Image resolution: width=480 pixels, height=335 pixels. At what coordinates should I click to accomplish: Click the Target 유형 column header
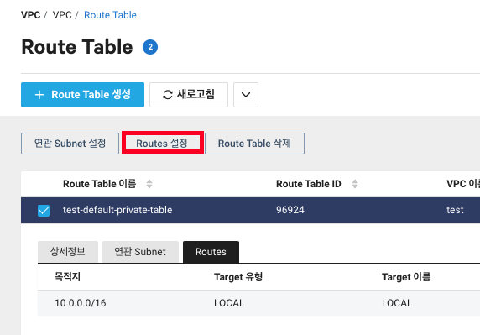[238, 277]
